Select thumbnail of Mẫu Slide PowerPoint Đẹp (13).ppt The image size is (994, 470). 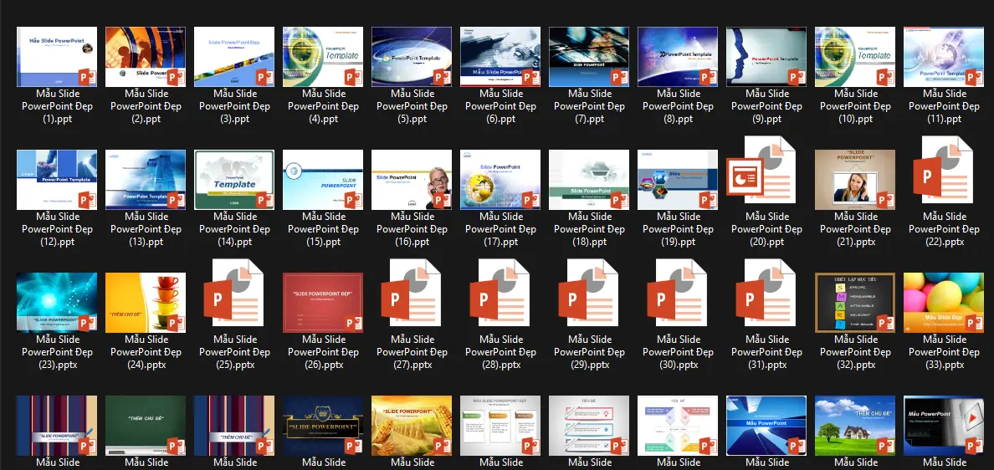[146, 180]
